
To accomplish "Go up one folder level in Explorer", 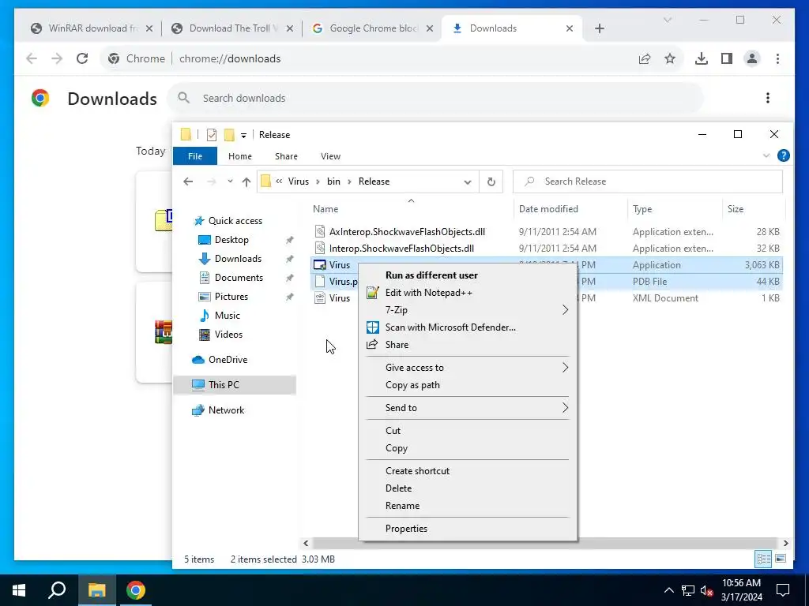I will [246, 181].
